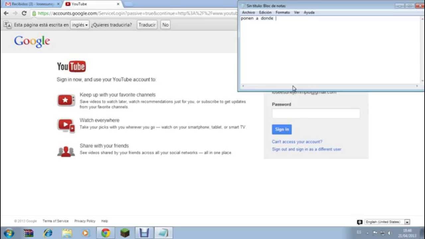Click the ES input language indicator
Image resolution: width=425 pixels, height=239 pixels.
(359, 233)
